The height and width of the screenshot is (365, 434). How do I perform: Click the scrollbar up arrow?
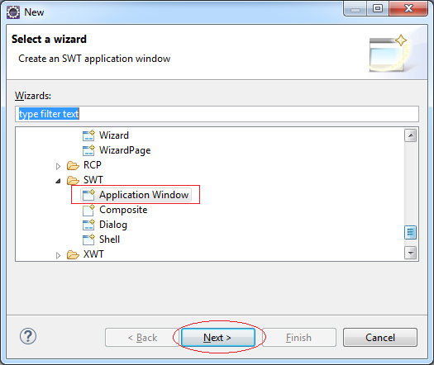411,135
